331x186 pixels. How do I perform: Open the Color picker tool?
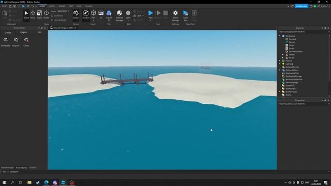(x=128, y=14)
